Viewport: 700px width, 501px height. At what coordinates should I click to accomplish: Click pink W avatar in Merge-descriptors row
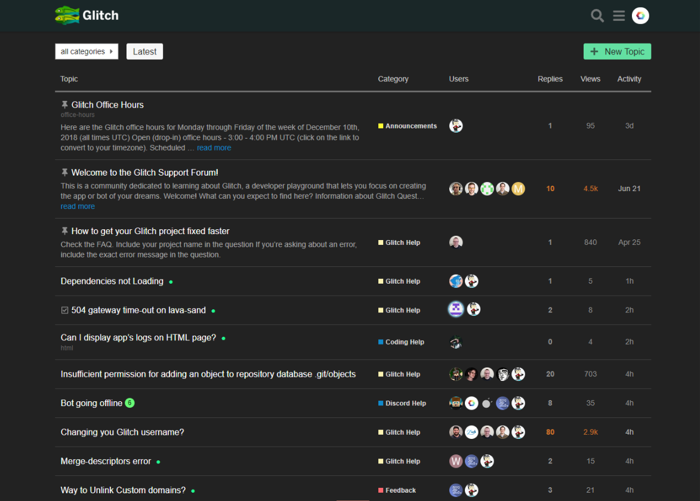(456, 461)
